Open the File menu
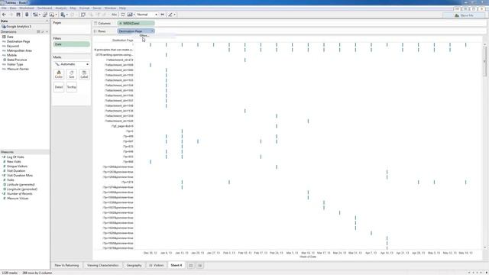 coord(4,8)
